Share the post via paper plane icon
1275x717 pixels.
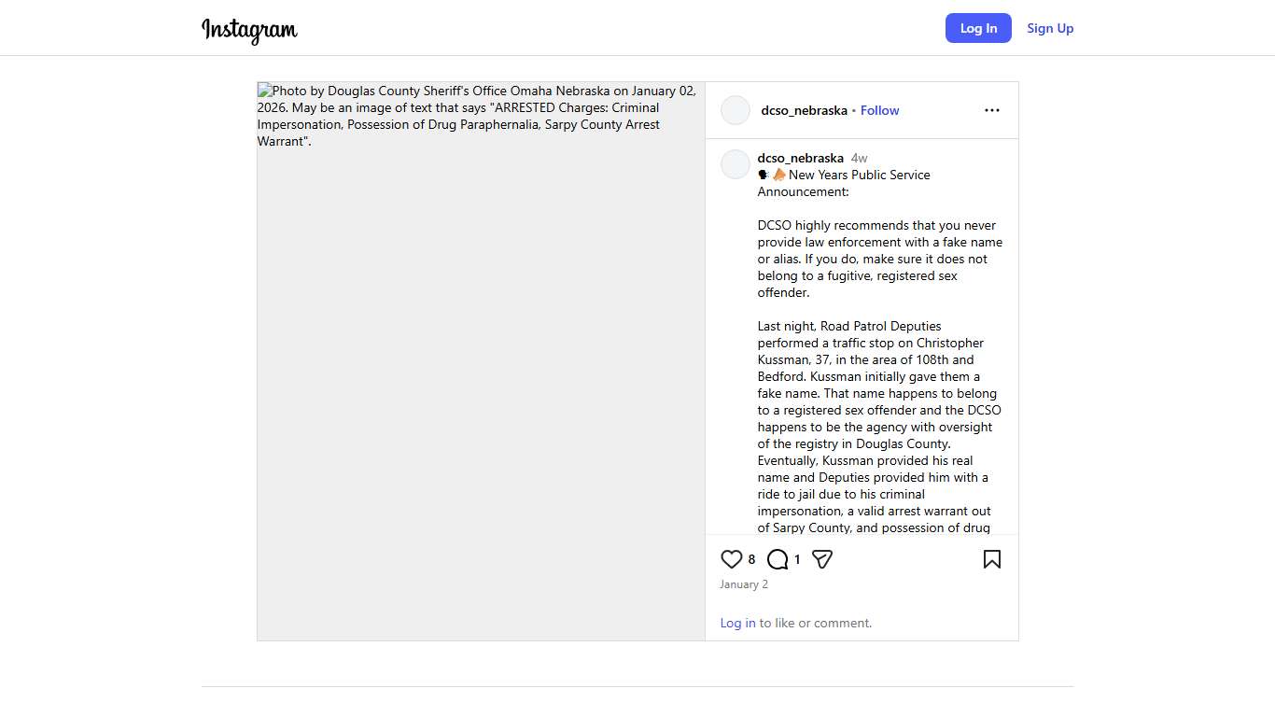point(821,559)
